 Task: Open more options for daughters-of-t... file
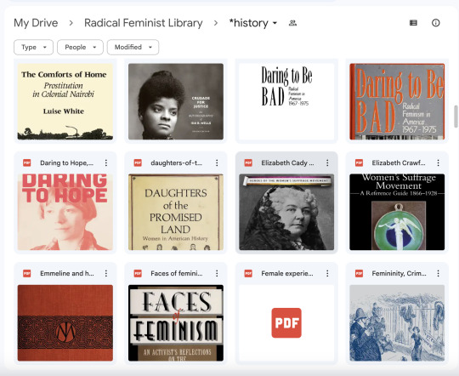pos(217,163)
